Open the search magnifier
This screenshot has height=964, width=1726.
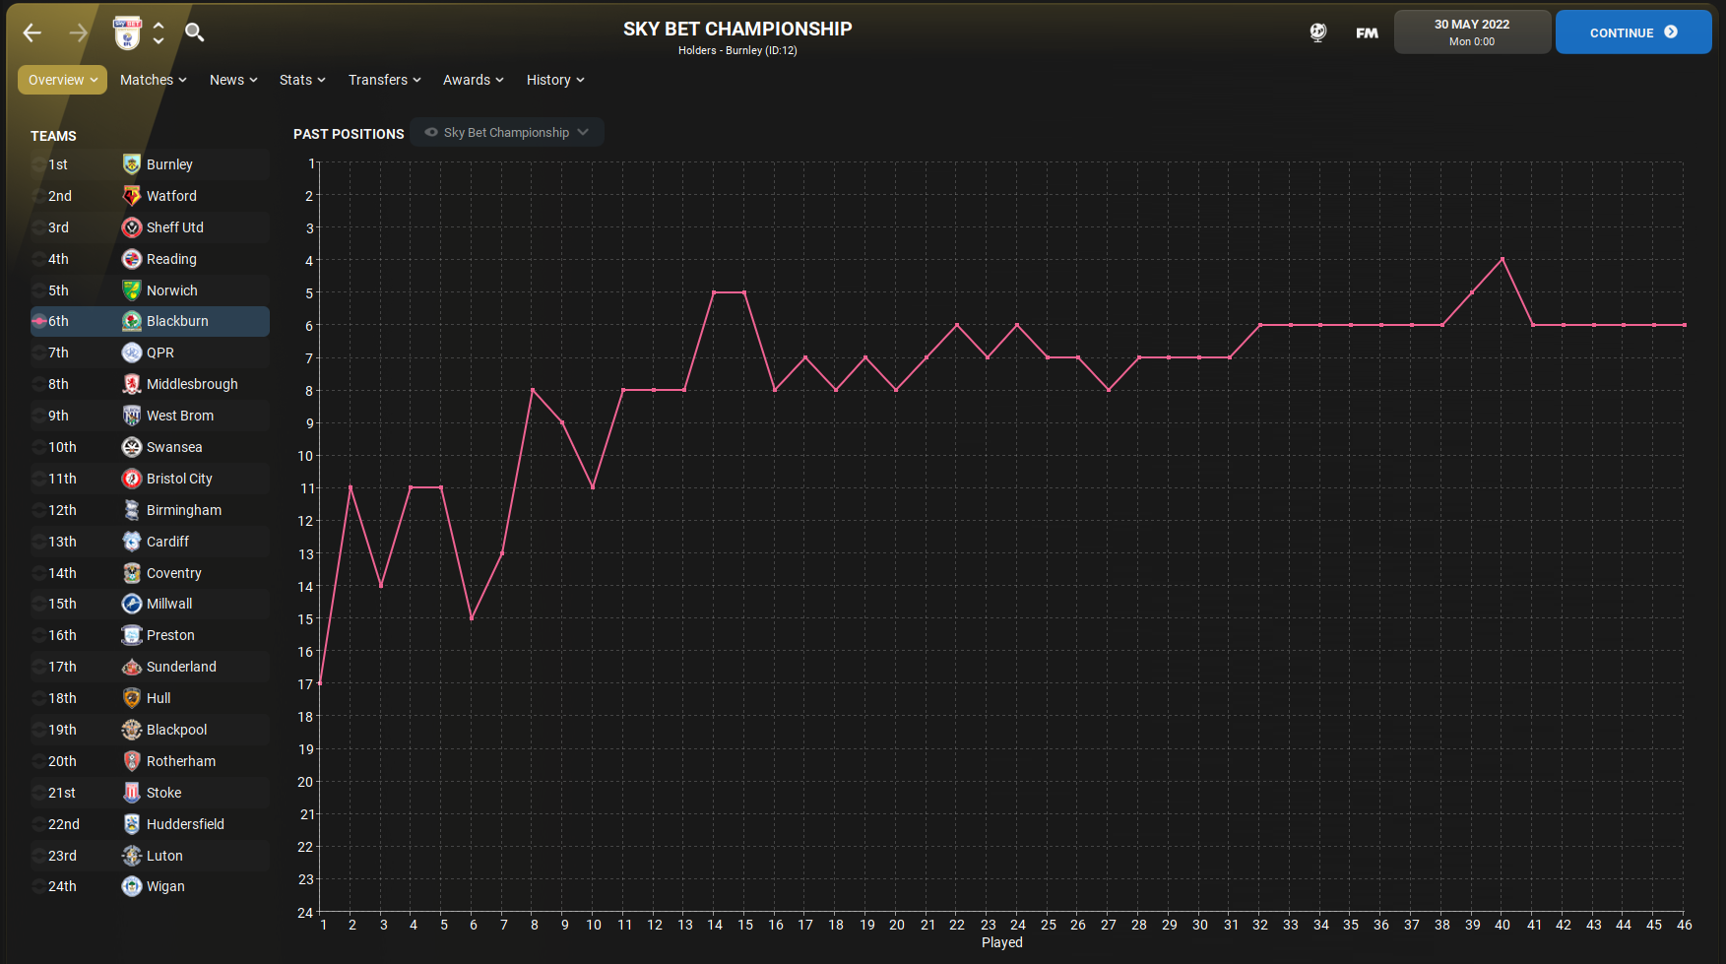pyautogui.click(x=195, y=32)
